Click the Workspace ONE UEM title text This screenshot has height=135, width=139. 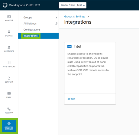click(x=24, y=5)
